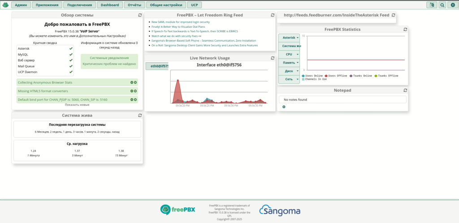Open the Админ menu
The height and width of the screenshot is (223, 459).
click(21, 5)
